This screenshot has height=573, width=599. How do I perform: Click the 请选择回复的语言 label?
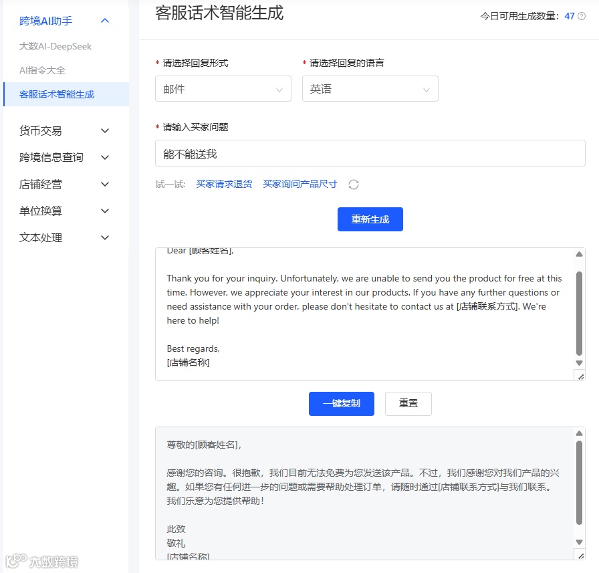click(x=346, y=63)
